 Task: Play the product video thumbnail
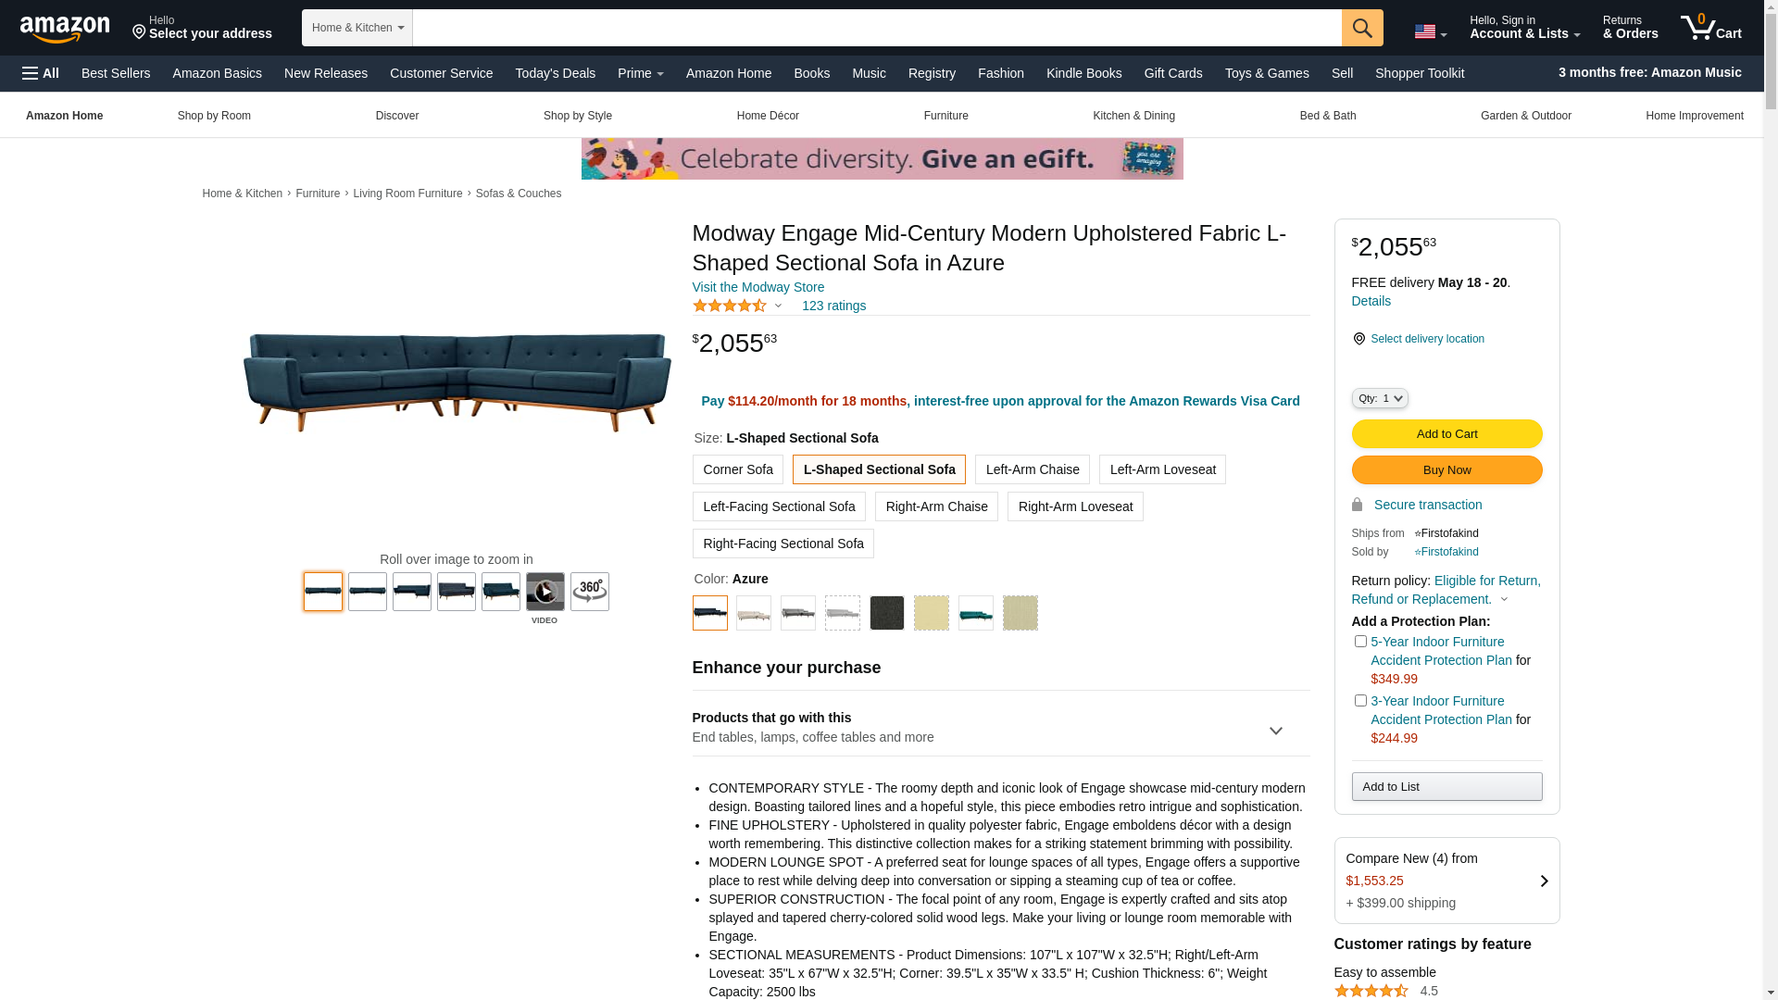pyautogui.click(x=545, y=592)
